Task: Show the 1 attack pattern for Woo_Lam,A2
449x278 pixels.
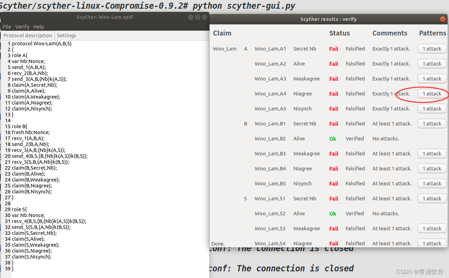Action: click(x=432, y=64)
